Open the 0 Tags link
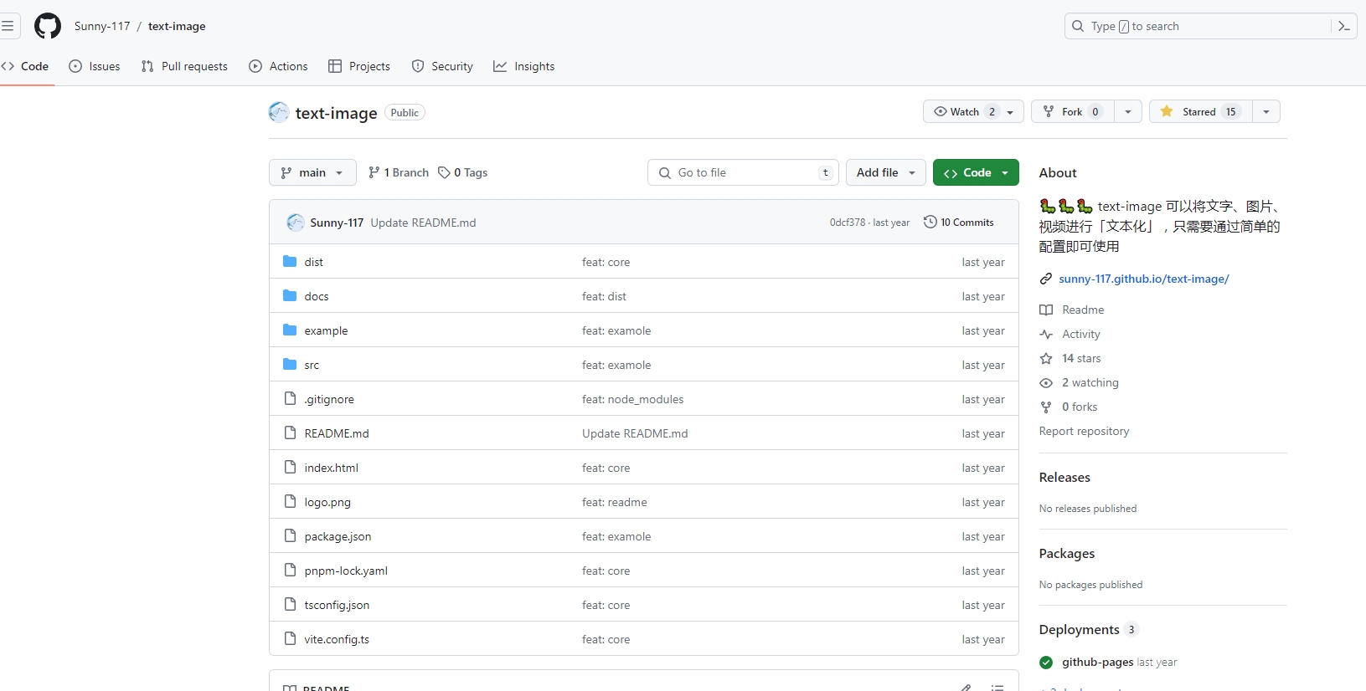This screenshot has width=1366, height=691. (463, 172)
